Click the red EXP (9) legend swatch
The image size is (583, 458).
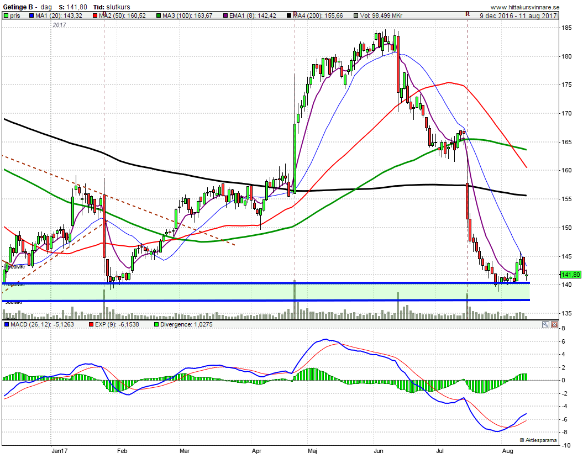[91, 324]
